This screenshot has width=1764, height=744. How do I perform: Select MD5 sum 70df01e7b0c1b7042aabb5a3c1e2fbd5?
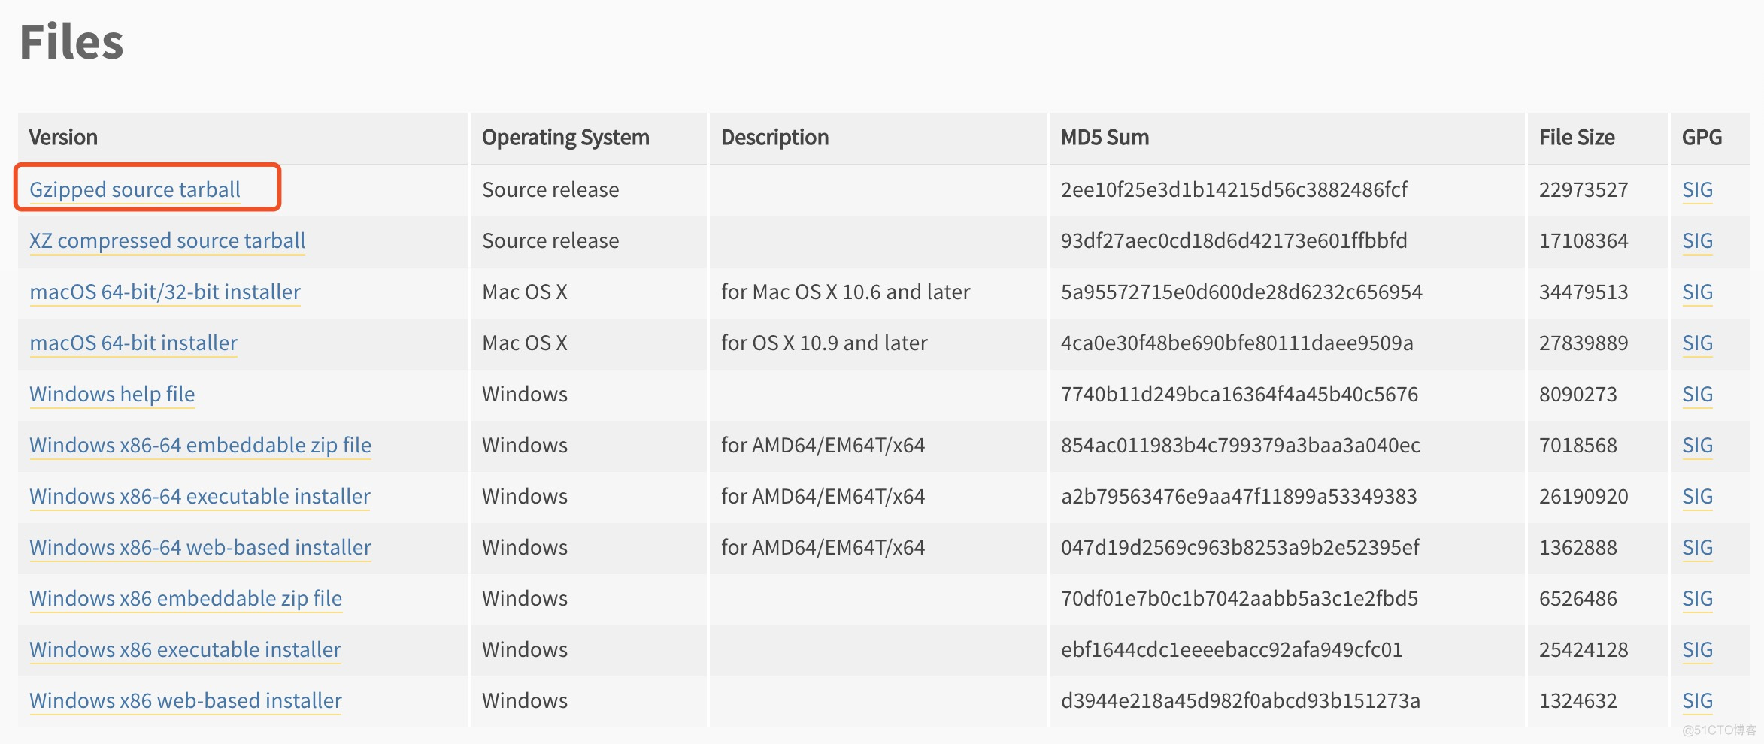click(1239, 599)
